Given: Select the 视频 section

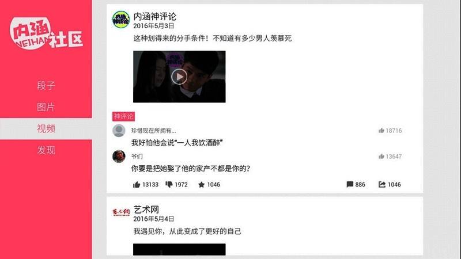Looking at the screenshot, I should coord(46,128).
